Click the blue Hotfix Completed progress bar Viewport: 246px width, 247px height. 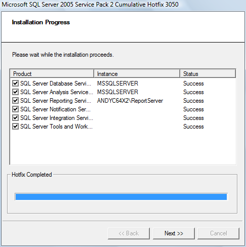point(121,197)
